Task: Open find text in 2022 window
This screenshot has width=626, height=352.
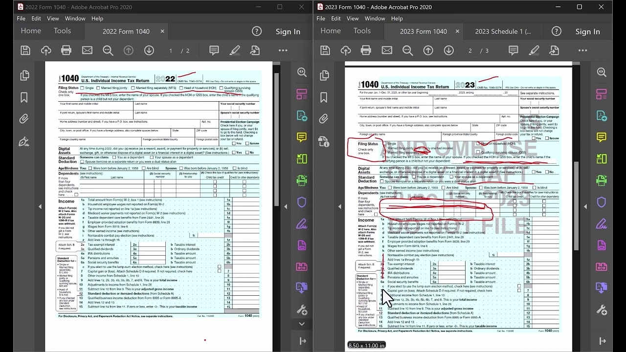Action: tap(108, 50)
